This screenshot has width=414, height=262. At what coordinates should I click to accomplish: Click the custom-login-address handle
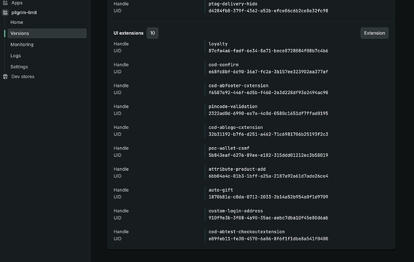(236, 211)
